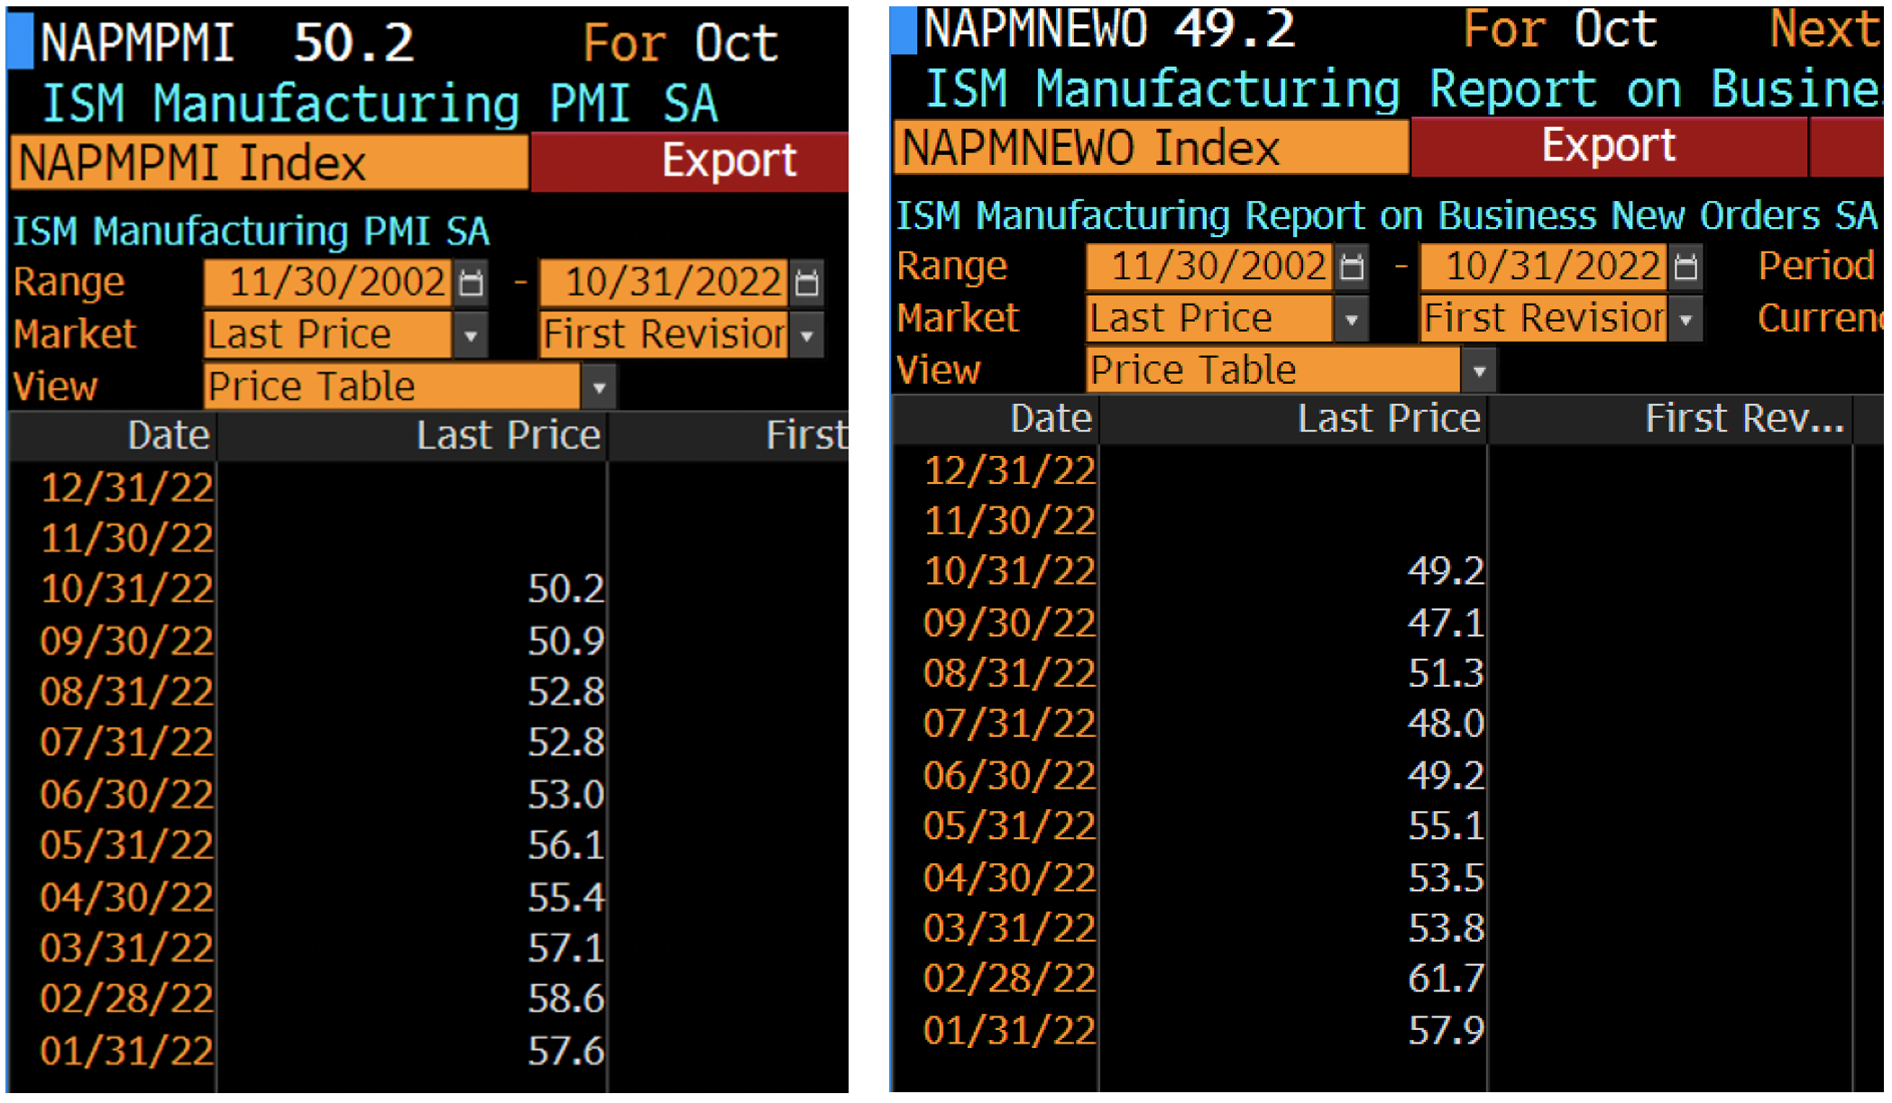
Task: Click value 50.9 in NAPMPMI table
Action: coord(565,642)
